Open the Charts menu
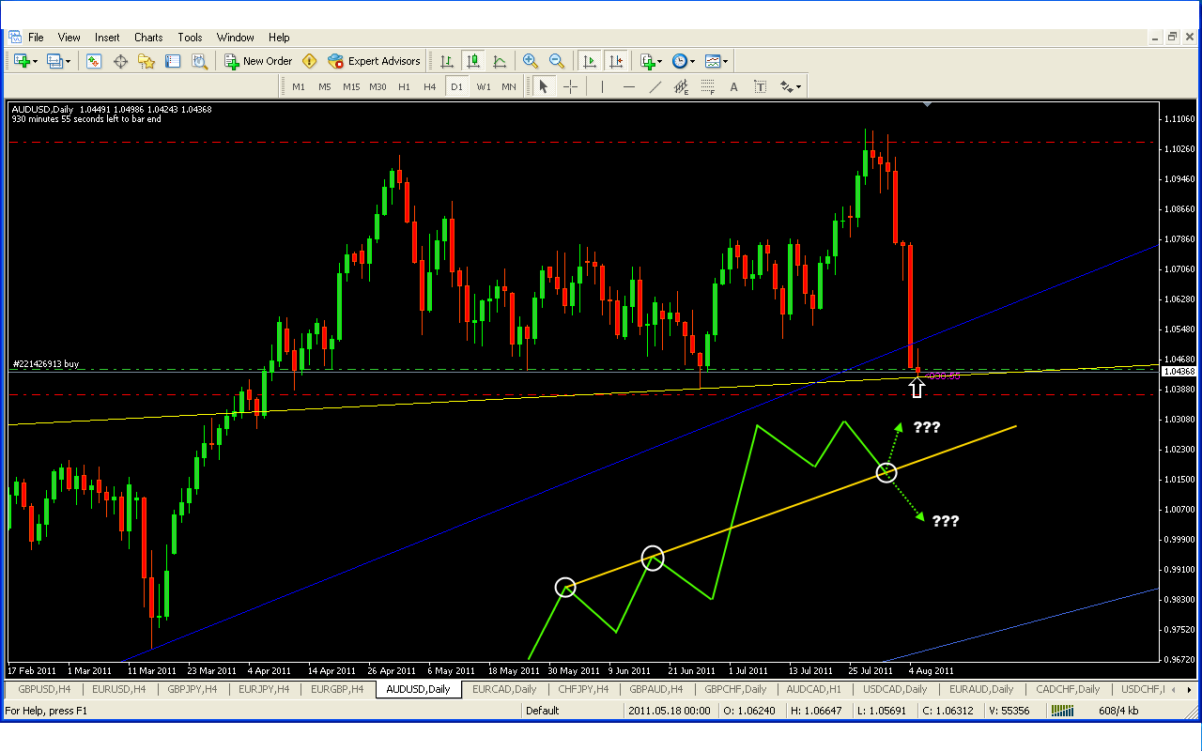The width and height of the screenshot is (1202, 751). tap(148, 38)
